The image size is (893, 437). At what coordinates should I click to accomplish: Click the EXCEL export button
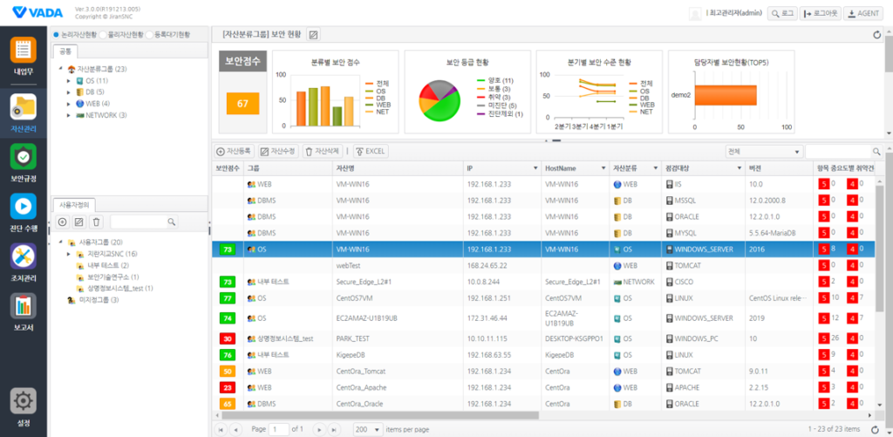370,151
